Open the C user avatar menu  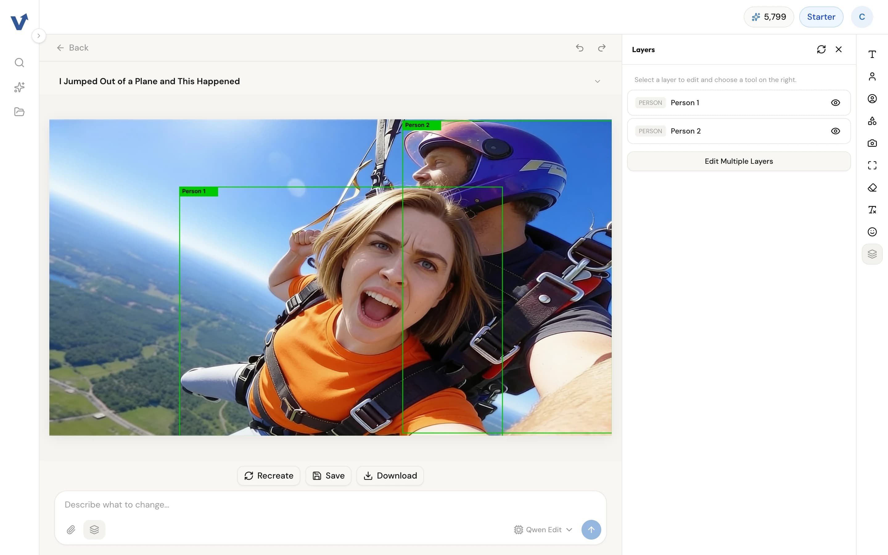click(x=862, y=17)
